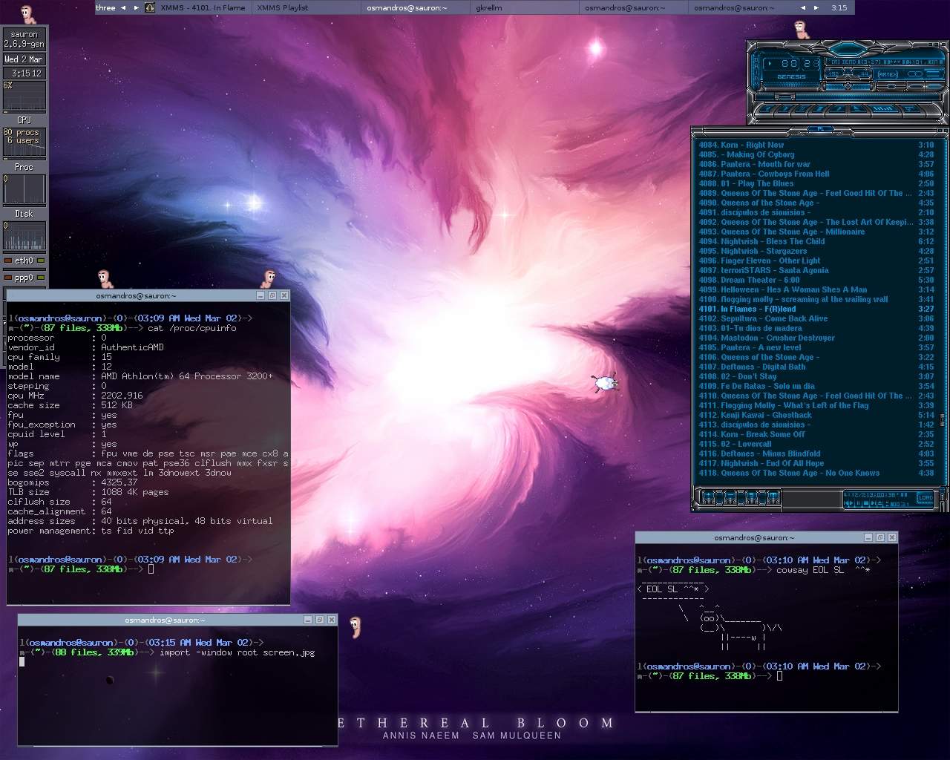Open the XMMS equalizer bars button
Image resolution: width=950 pixels, height=760 pixels.
(x=881, y=109)
